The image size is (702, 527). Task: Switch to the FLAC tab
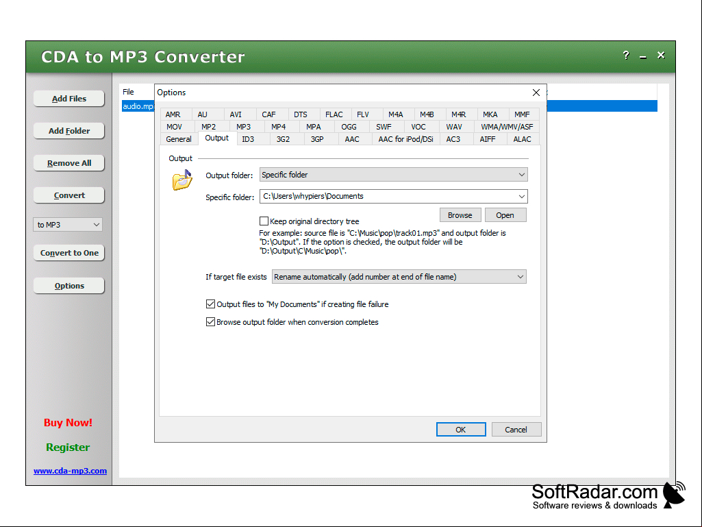click(334, 114)
